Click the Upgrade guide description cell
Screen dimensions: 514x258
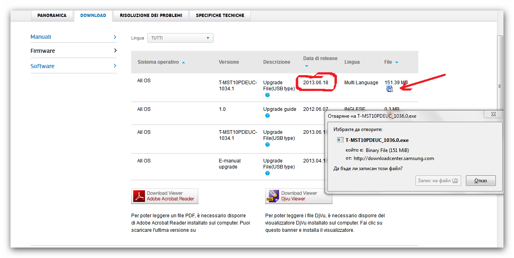click(280, 109)
